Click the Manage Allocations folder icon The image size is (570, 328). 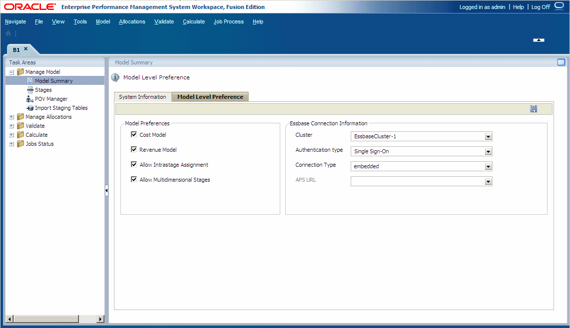(x=20, y=116)
